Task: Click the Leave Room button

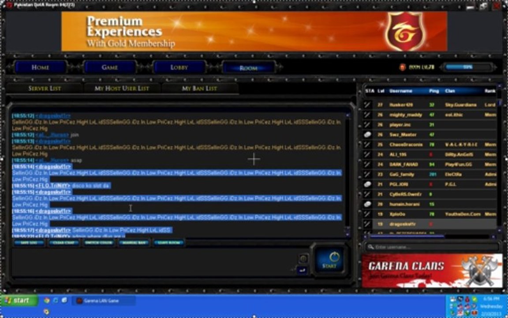Action: [x=169, y=243]
